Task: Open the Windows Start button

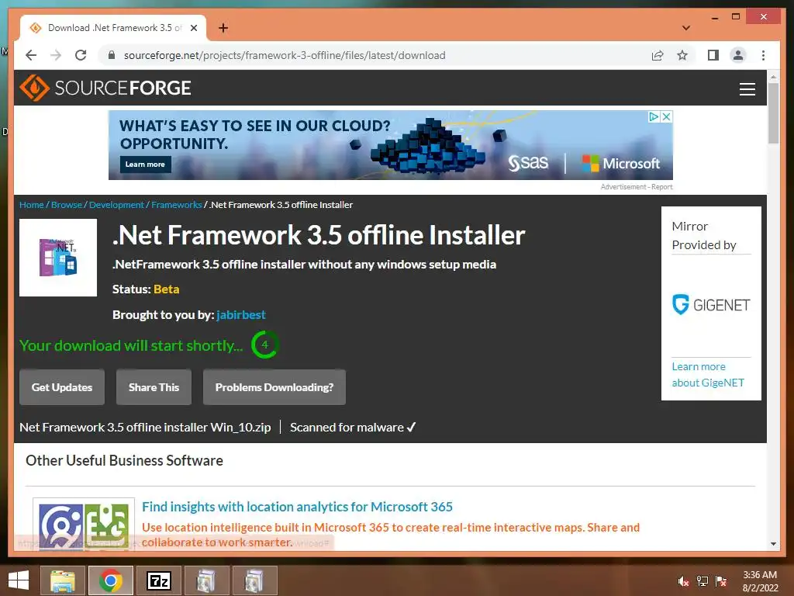Action: pyautogui.click(x=19, y=580)
